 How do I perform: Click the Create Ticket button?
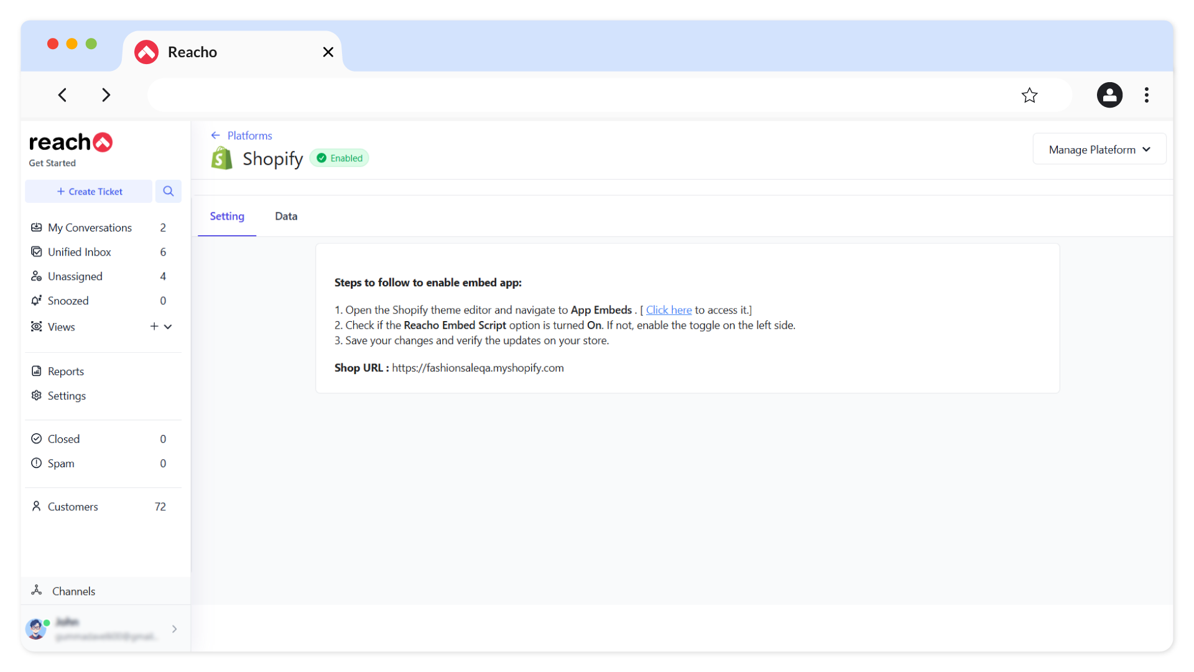click(89, 192)
